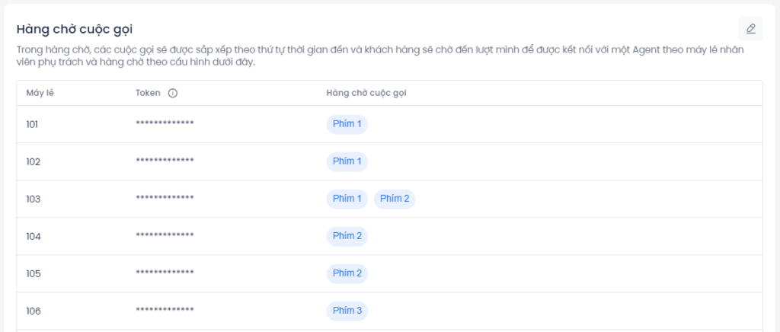
Task: Click the Token column header label
Action: click(148, 94)
